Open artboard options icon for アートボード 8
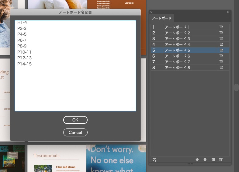239x172 pixels. click(x=221, y=68)
